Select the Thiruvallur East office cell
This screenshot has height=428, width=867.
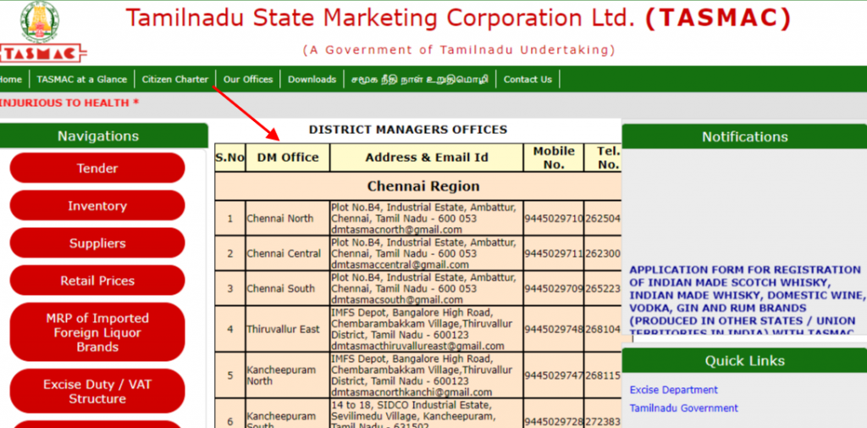pyautogui.click(x=288, y=329)
